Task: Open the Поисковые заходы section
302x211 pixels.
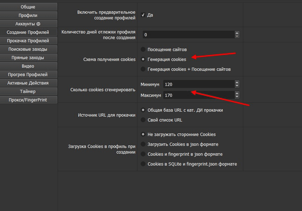Action: pyautogui.click(x=28, y=49)
